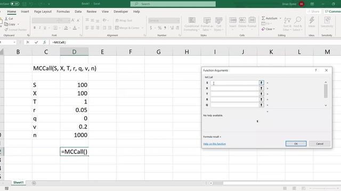Viewport: 341px width, 191px height.
Task: Open the Page Layout ribbon tab
Action: tap(43, 12)
